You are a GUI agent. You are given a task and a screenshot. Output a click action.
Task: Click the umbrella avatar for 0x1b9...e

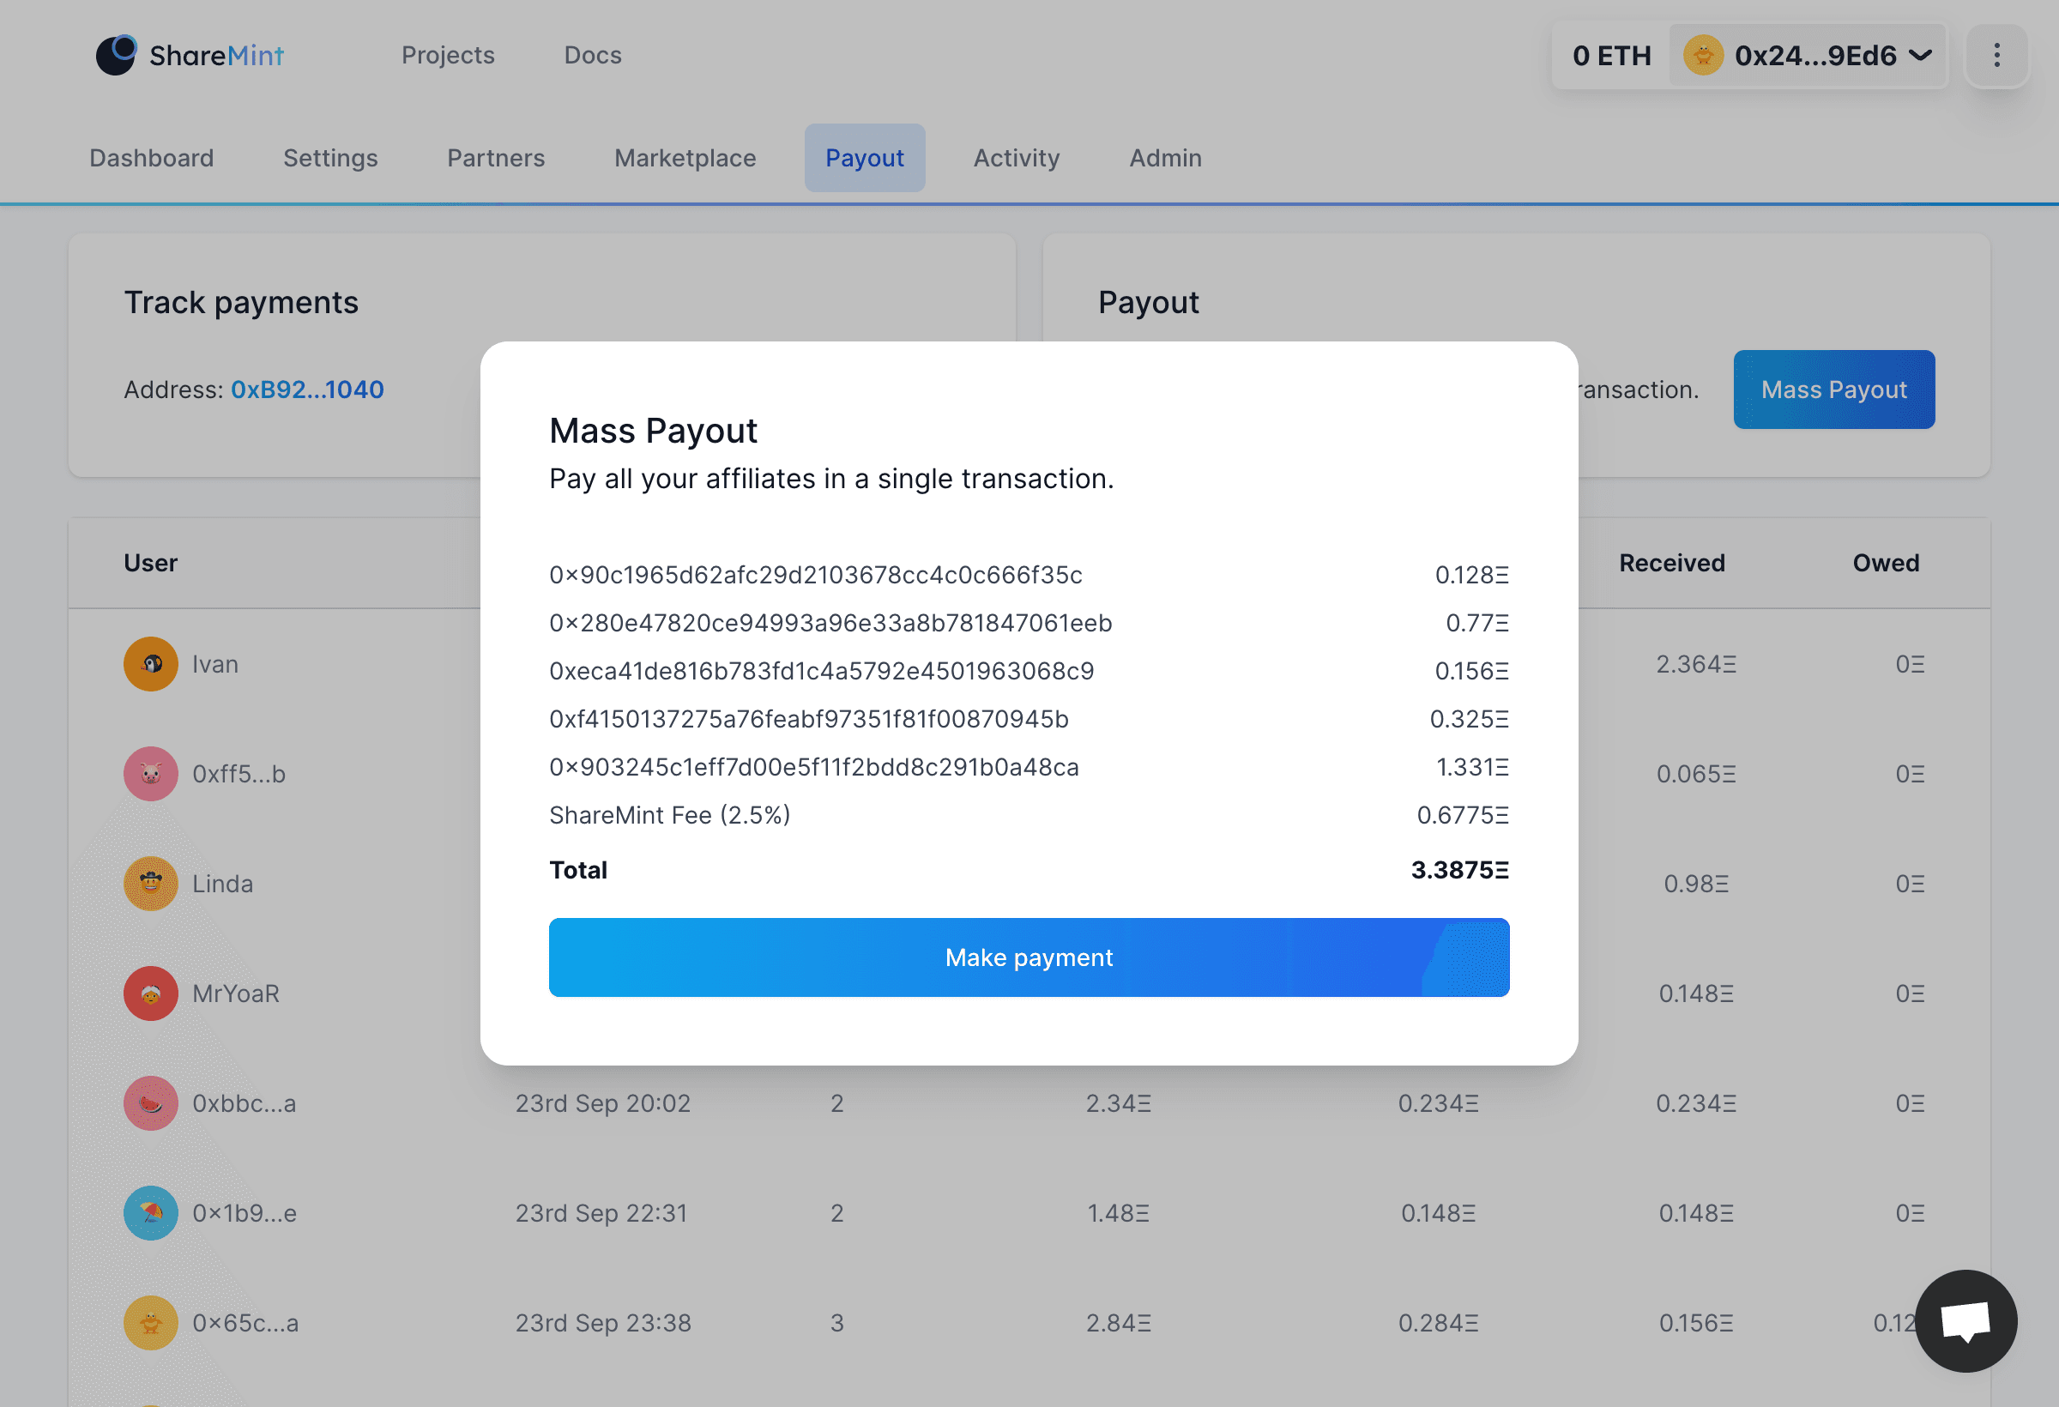click(151, 1213)
